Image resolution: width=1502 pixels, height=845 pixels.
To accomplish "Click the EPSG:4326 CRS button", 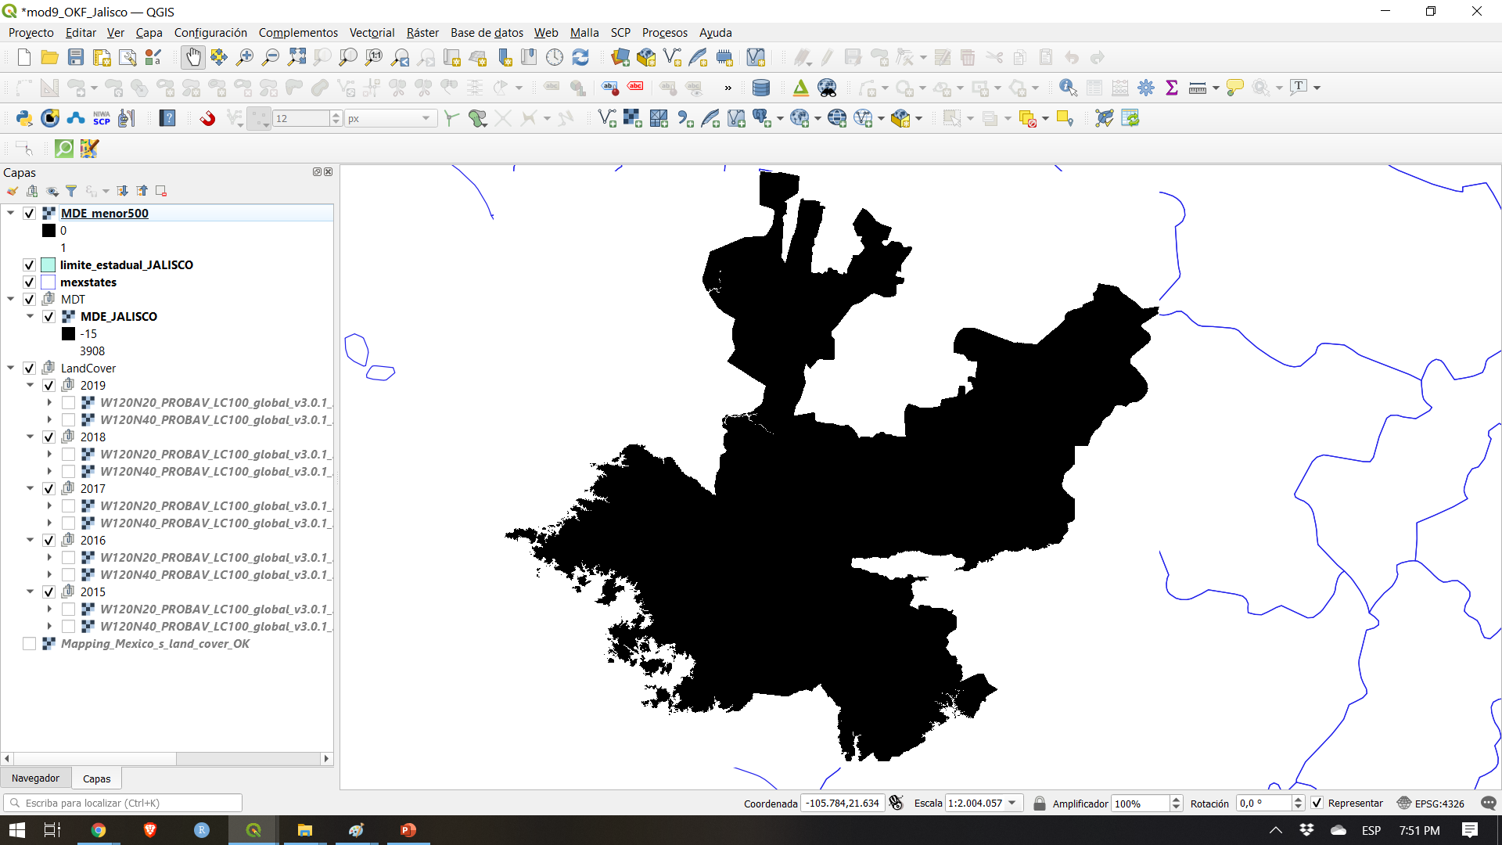I will tap(1431, 804).
